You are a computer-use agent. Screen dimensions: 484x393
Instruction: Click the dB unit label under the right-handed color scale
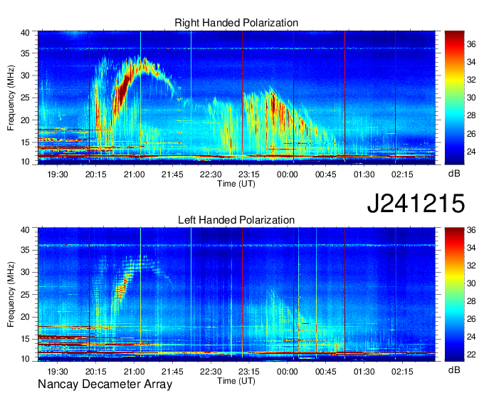tap(454, 174)
